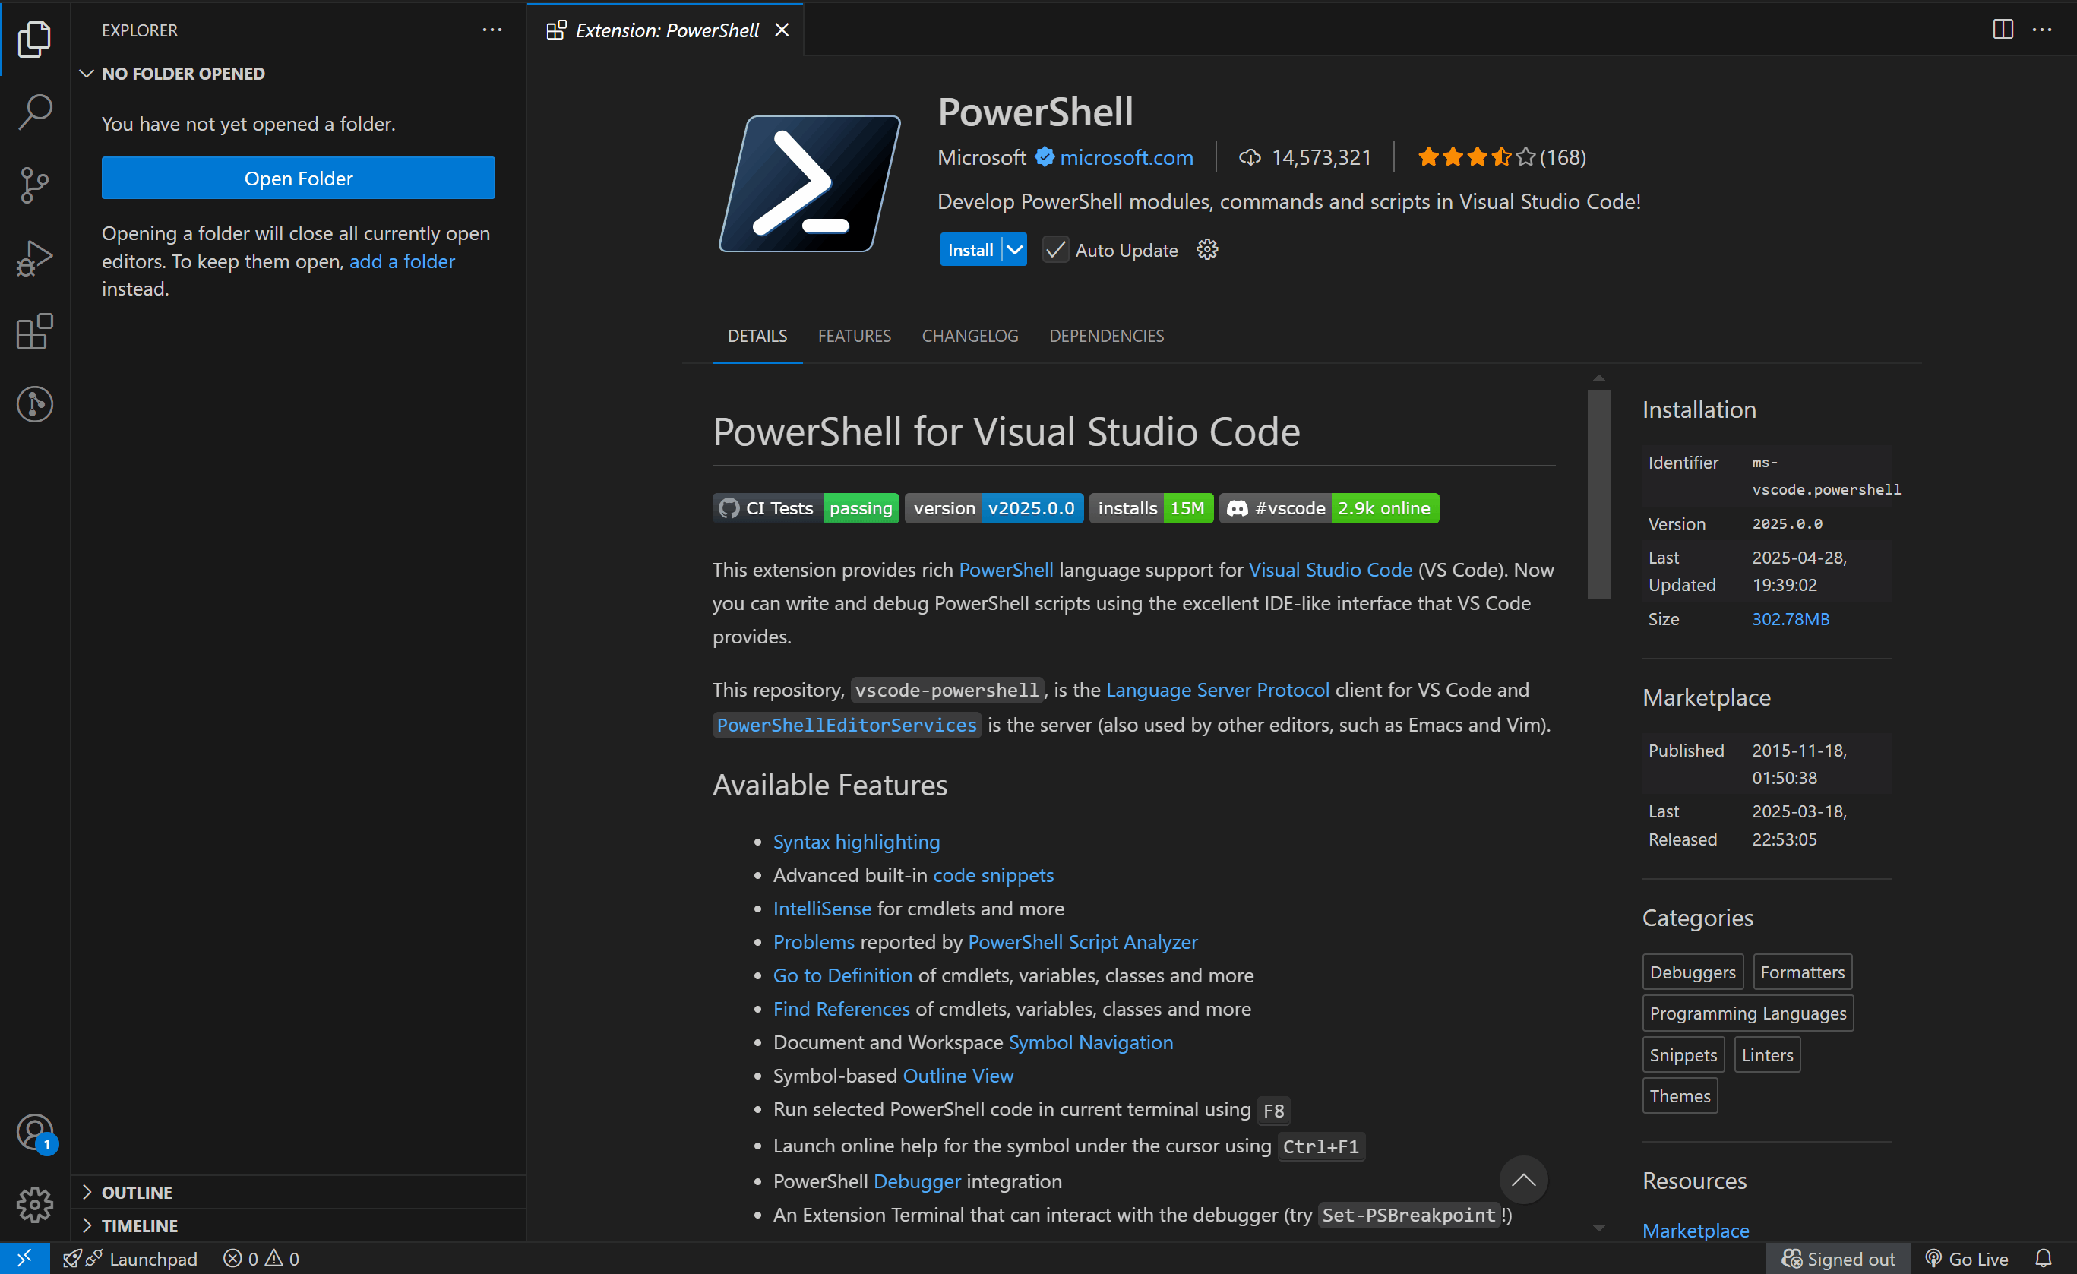Open errors and warnings problems indicator
Screen dimensions: 2077x1274
coord(261,1258)
